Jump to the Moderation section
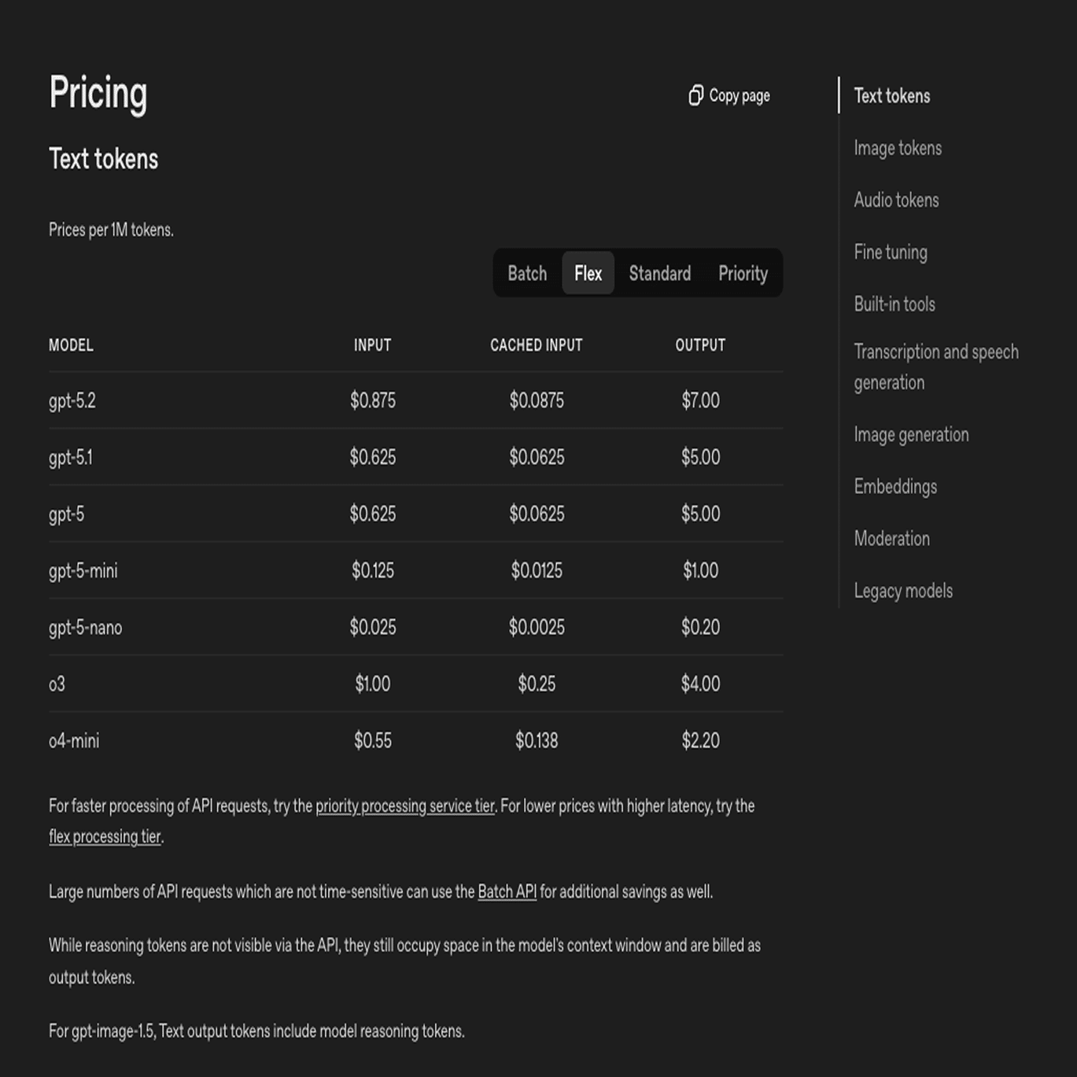1077x1077 pixels. [x=891, y=539]
